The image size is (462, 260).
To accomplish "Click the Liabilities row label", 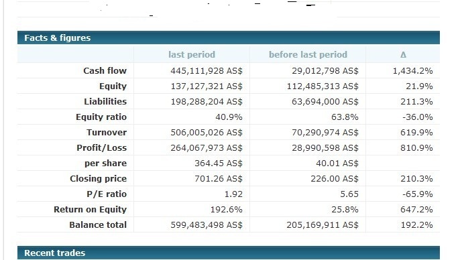I will pos(105,102).
